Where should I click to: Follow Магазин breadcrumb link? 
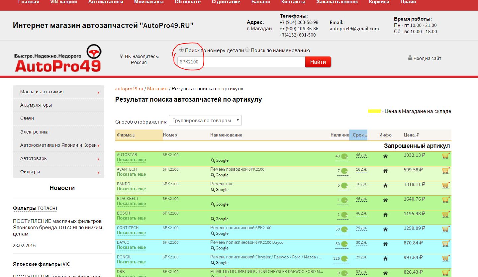[x=157, y=89]
